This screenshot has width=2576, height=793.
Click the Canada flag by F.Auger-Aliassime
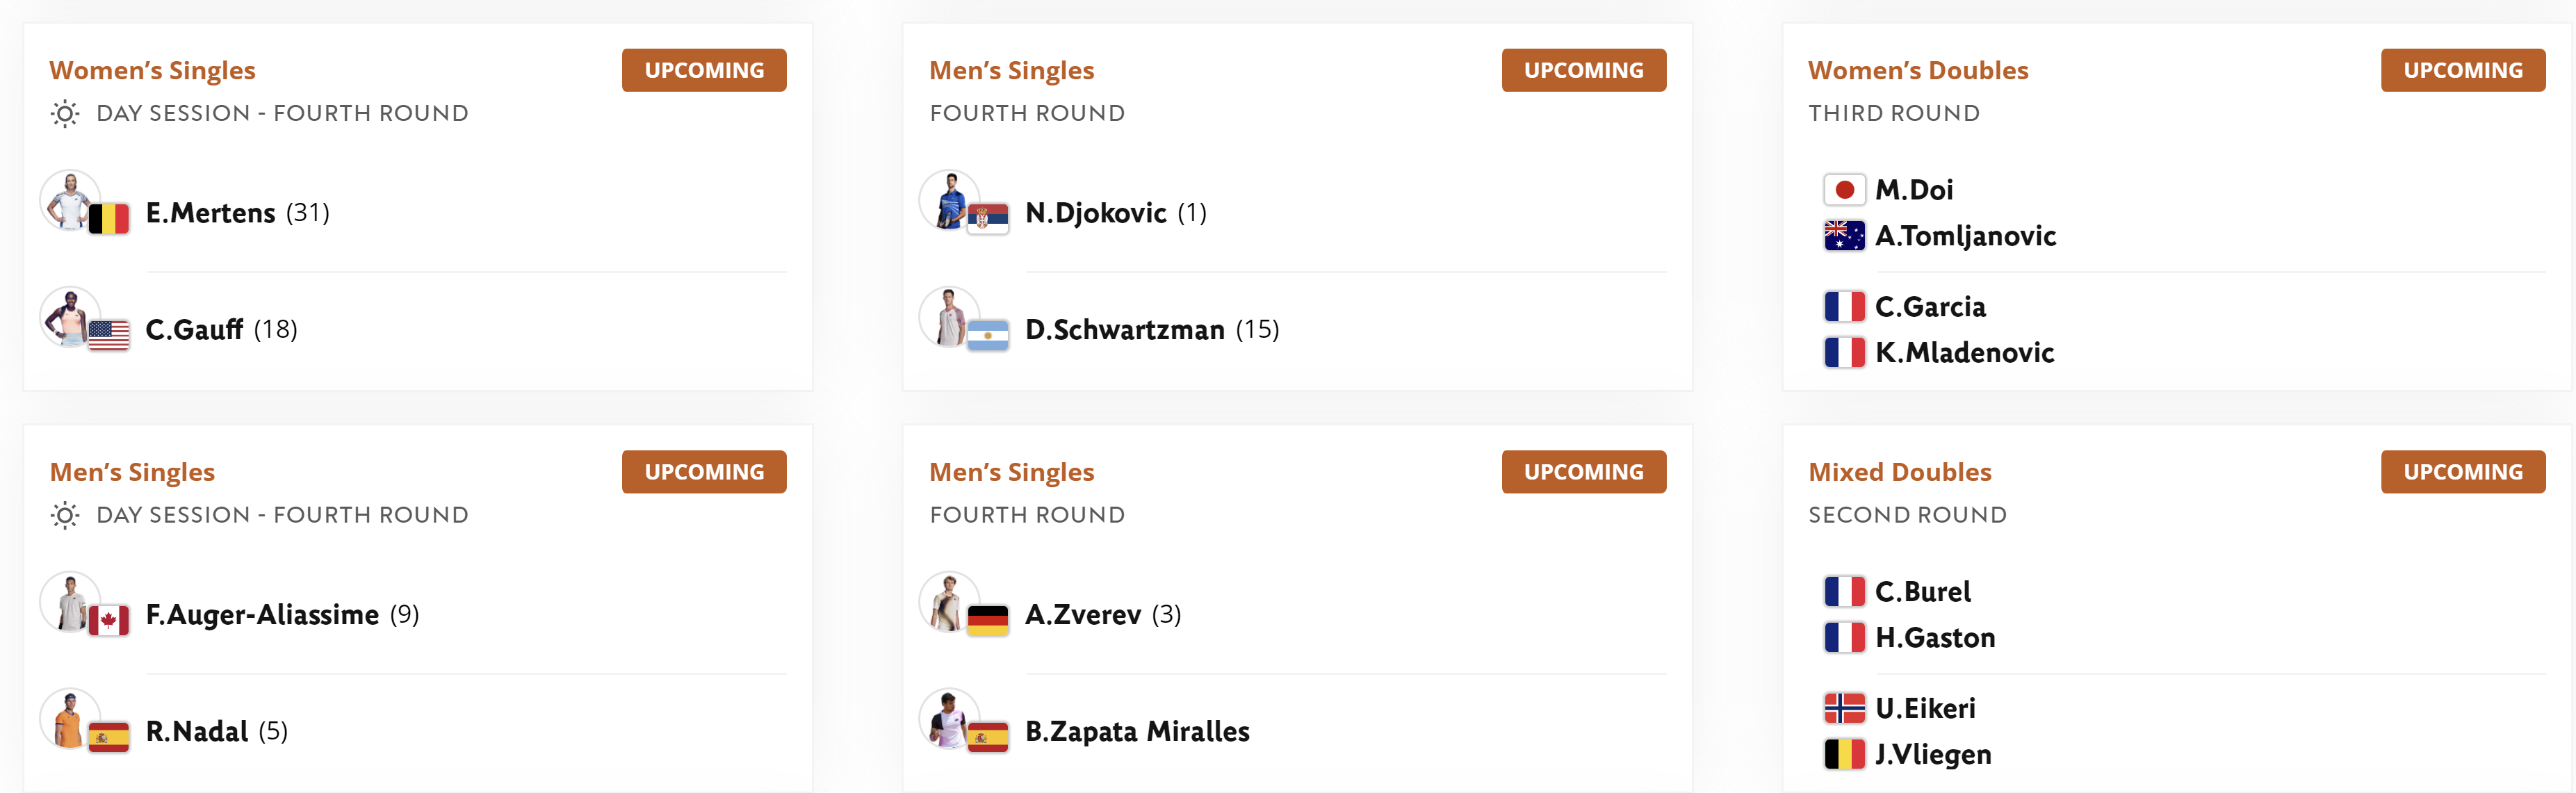tap(109, 620)
